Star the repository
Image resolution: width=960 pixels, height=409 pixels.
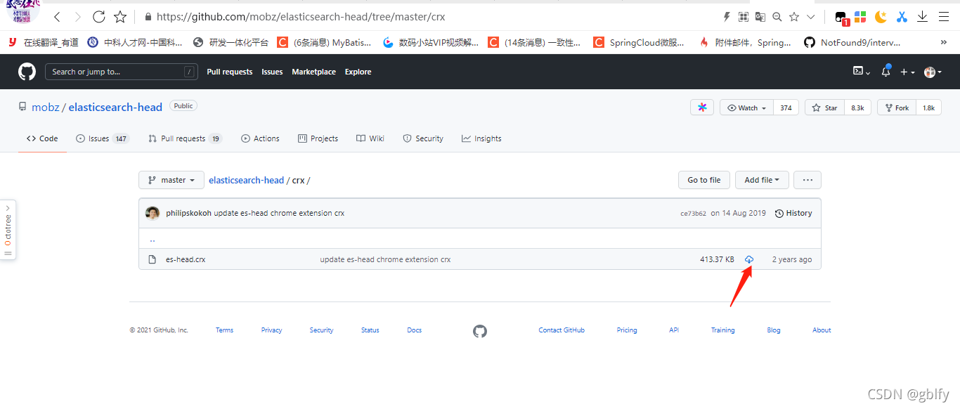[824, 108]
